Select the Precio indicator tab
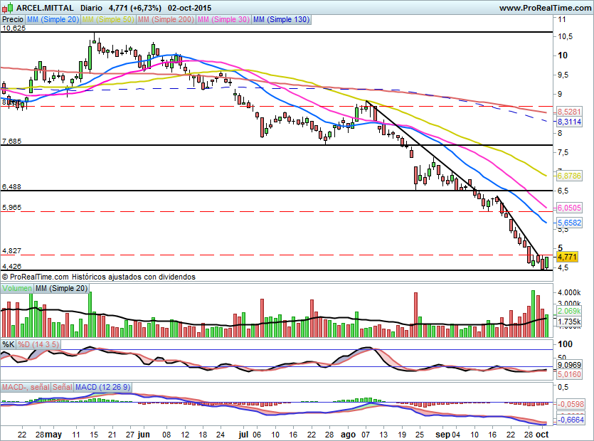 coord(13,19)
